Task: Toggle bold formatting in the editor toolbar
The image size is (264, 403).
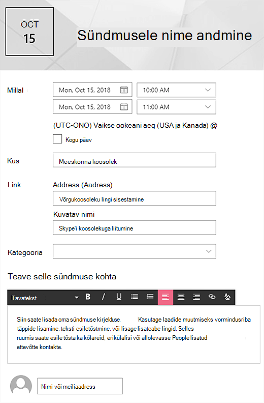Action: click(x=88, y=297)
